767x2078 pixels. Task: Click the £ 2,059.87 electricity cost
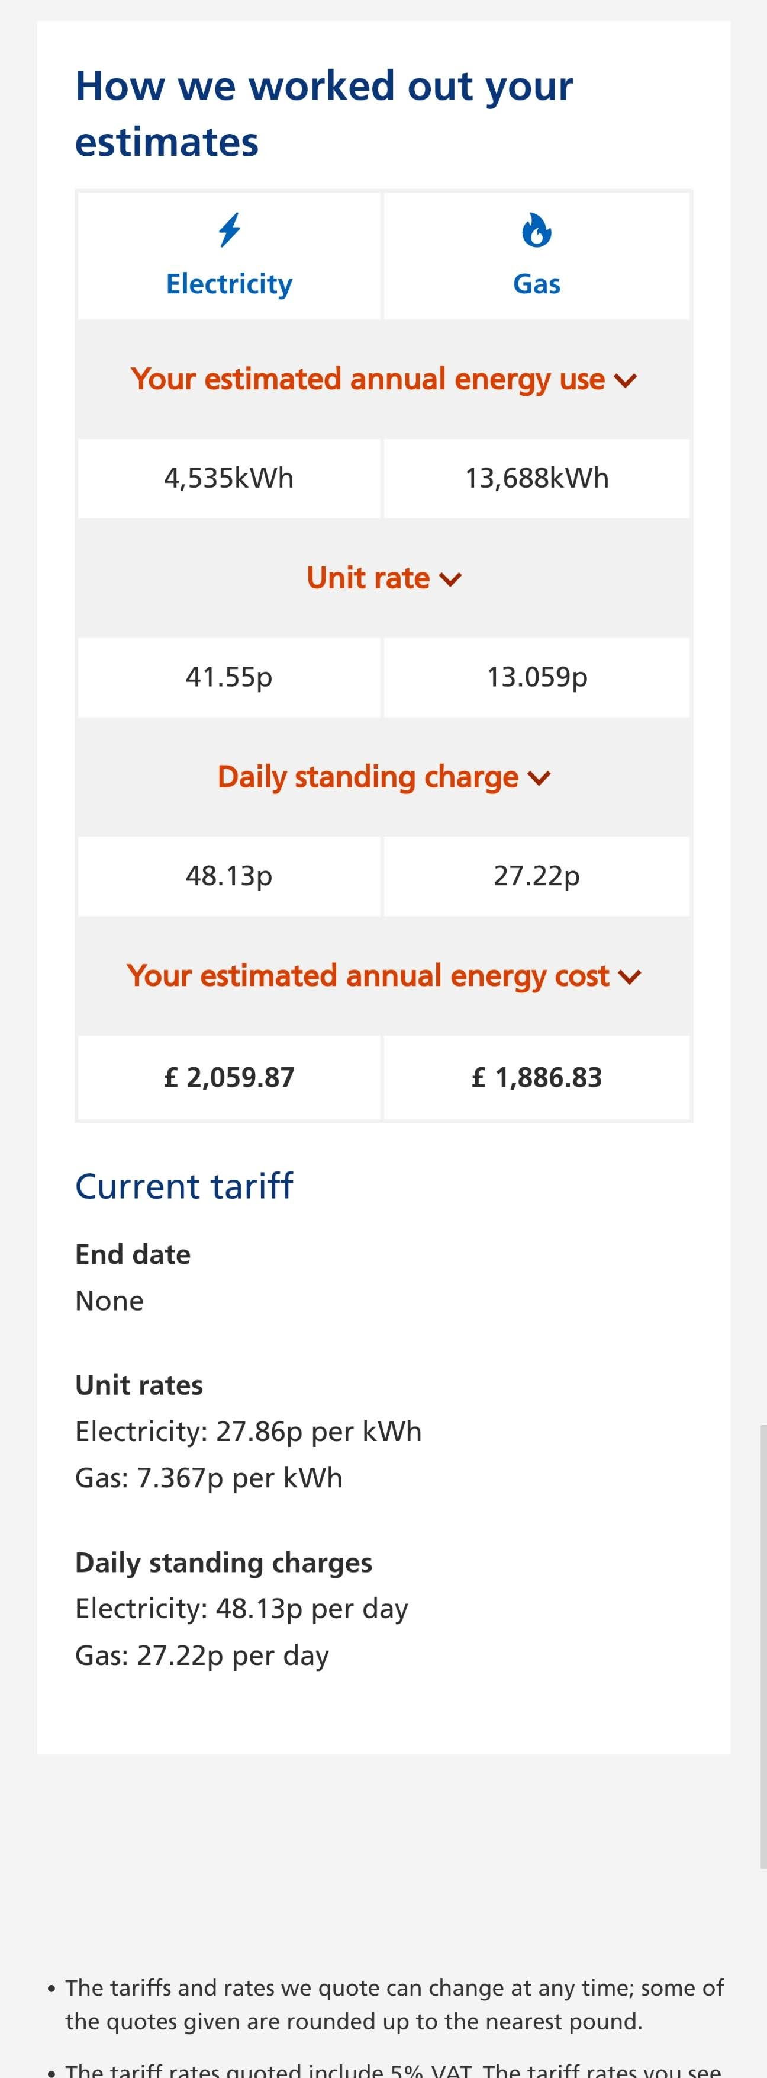pyautogui.click(x=230, y=1078)
